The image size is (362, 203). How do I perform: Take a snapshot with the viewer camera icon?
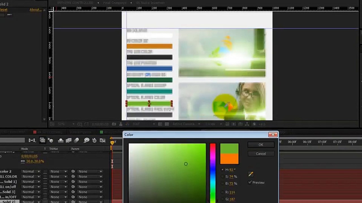pyautogui.click(x=114, y=124)
